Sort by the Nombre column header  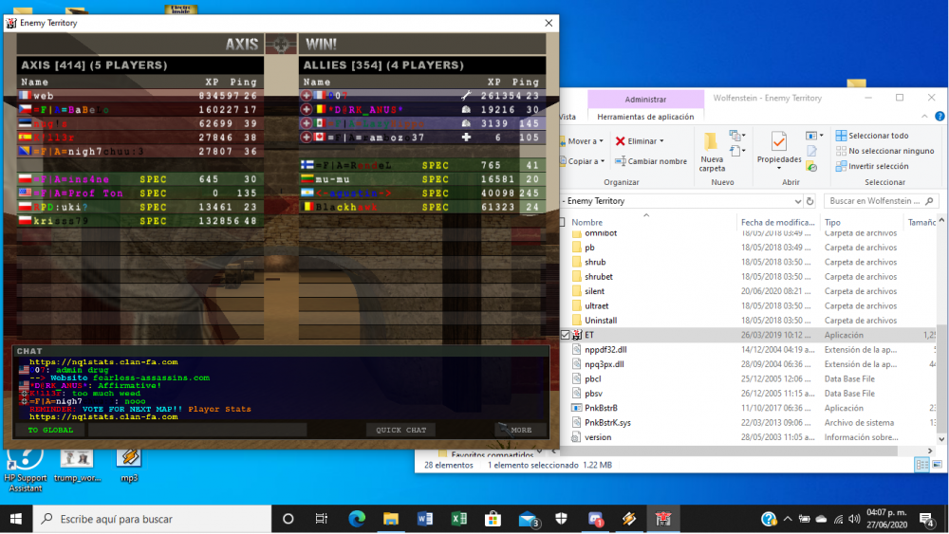coord(587,222)
